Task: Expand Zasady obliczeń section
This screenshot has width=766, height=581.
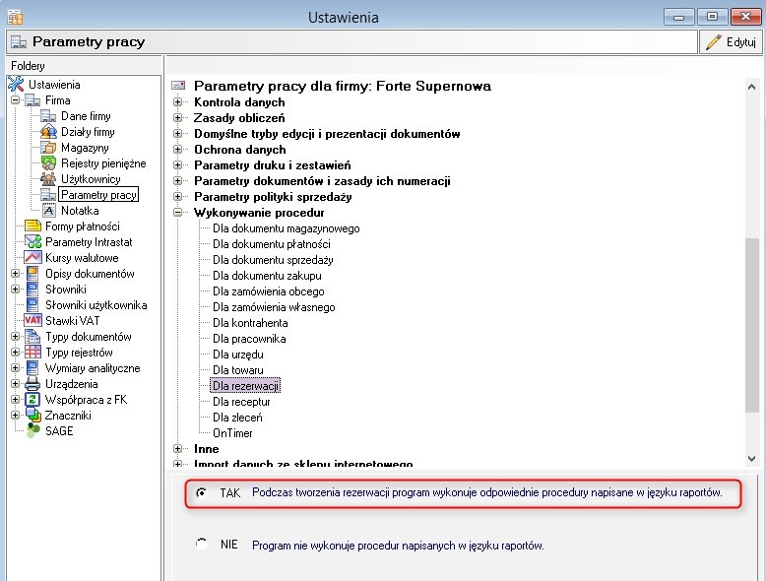Action: [x=178, y=118]
